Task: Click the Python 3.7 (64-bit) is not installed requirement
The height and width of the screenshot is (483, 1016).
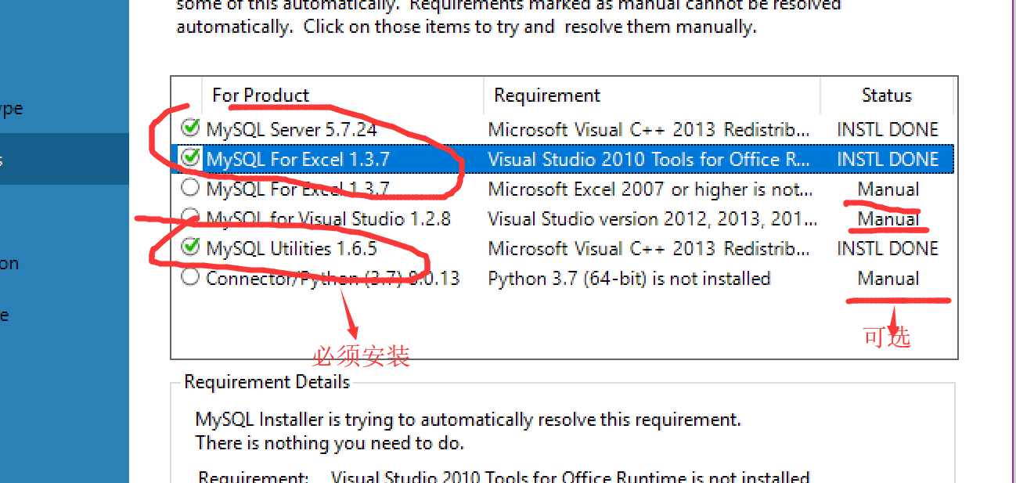Action: (629, 278)
